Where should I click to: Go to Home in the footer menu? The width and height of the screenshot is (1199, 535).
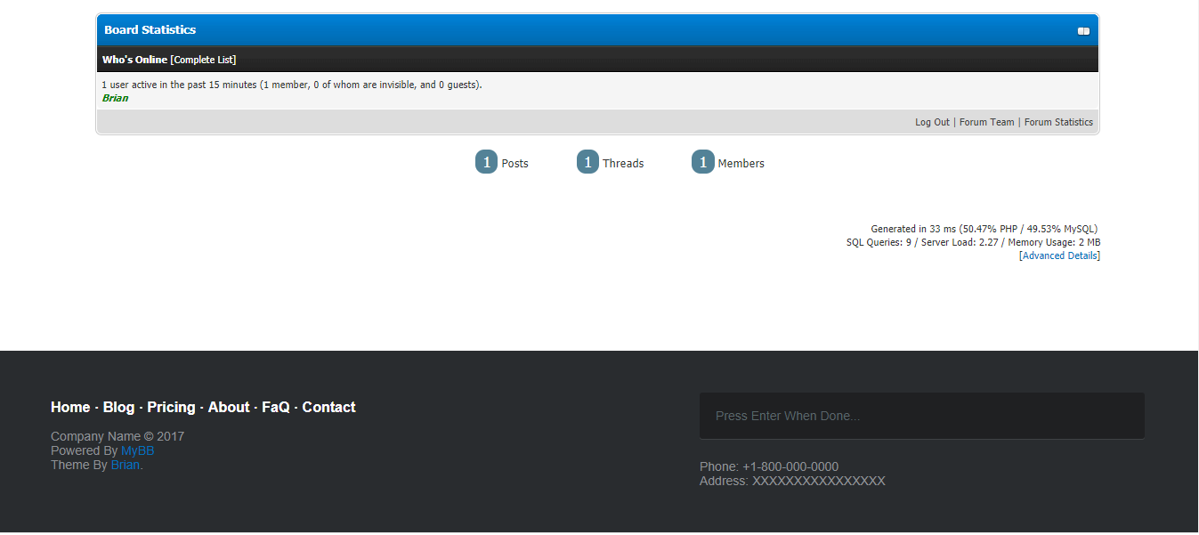[70, 407]
